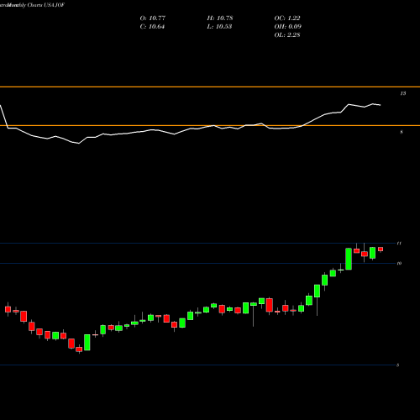Click the OH: 0.09 reading
The width and height of the screenshot is (420, 420).
287,27
